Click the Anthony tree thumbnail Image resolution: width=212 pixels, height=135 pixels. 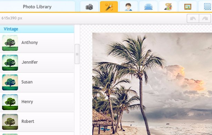pyautogui.click(x=10, y=43)
